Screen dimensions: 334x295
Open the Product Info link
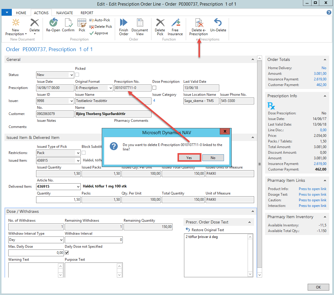[312, 189]
